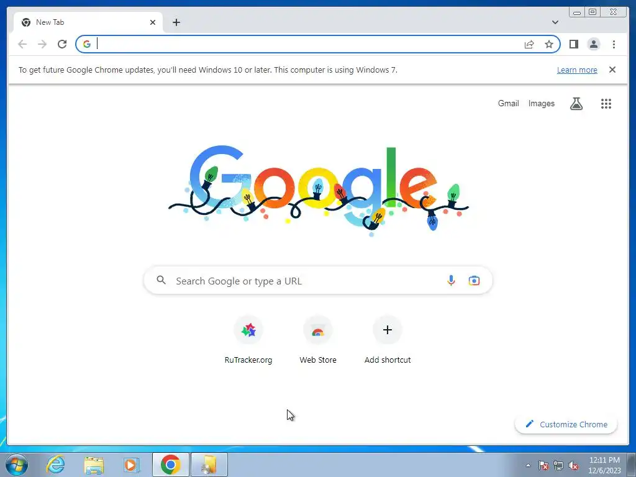The height and width of the screenshot is (477, 636).
Task: Start voice search with the microphone
Action: point(451,280)
